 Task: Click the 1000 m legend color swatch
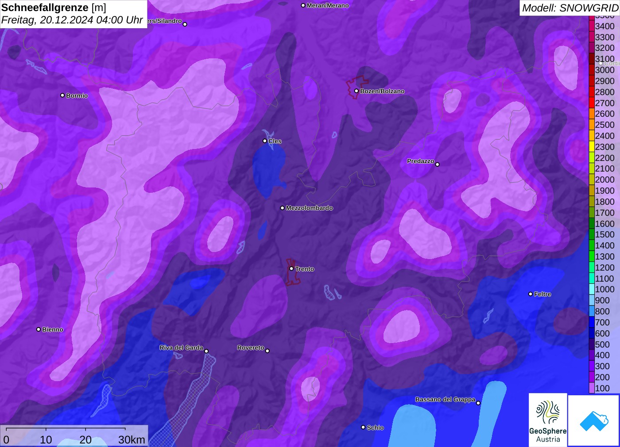click(x=592, y=289)
